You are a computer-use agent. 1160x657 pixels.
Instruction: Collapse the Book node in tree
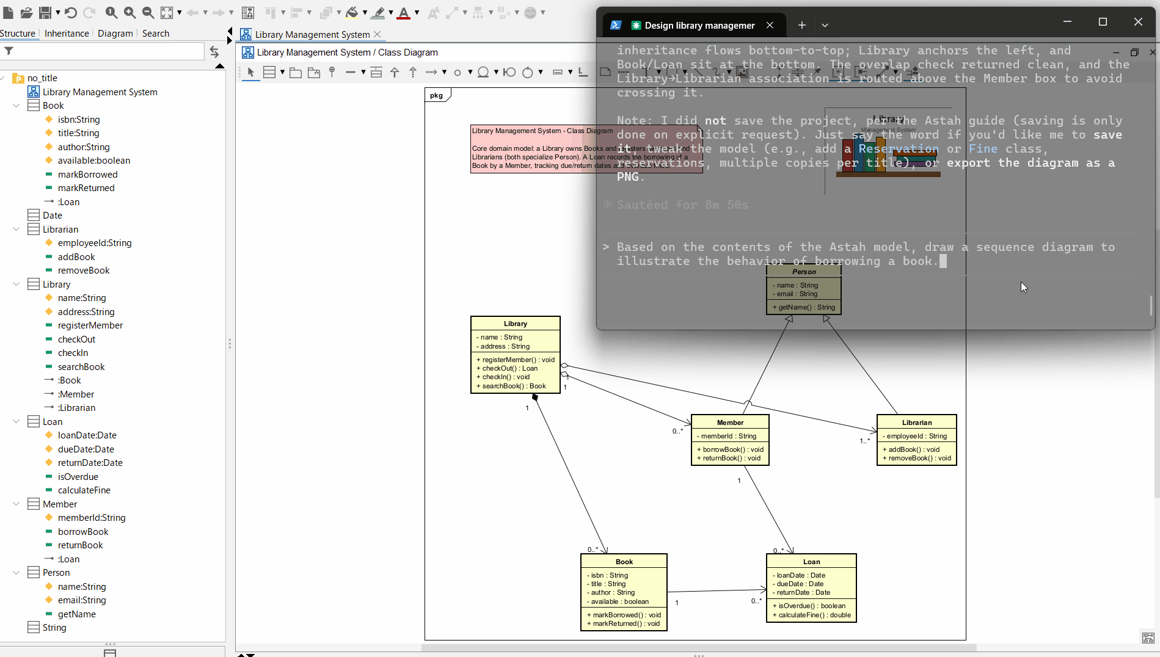click(16, 106)
